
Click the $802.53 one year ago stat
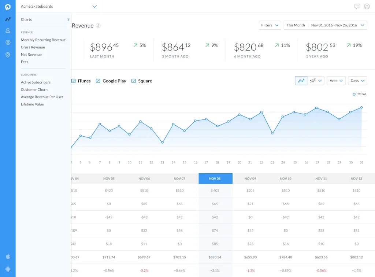[321, 47]
